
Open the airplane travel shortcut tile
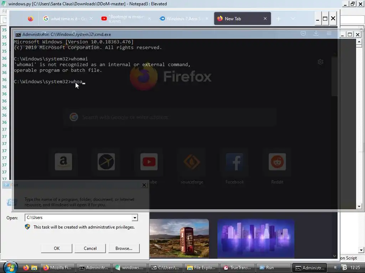tap(106, 162)
